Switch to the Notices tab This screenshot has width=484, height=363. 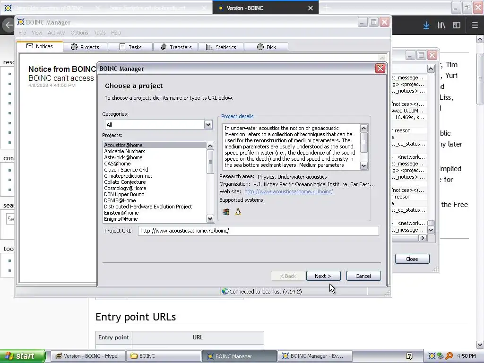point(40,46)
